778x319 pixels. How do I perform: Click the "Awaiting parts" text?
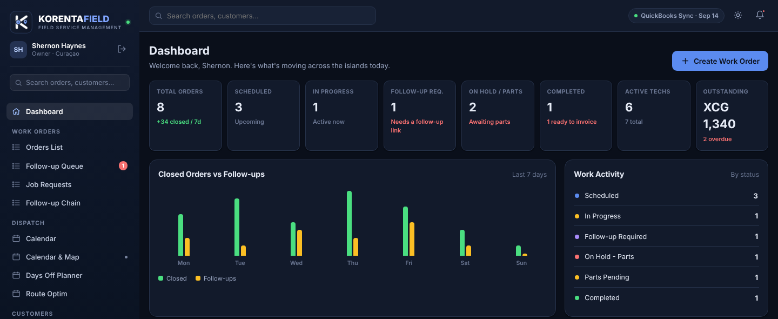tap(489, 122)
